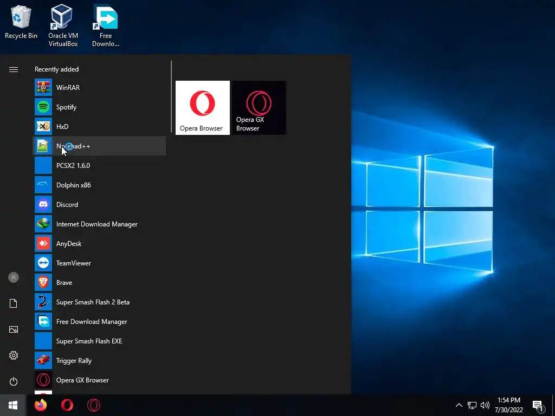Screen dimensions: 555x416
Task: Open Documents from Start sidebar
Action: 14,303
